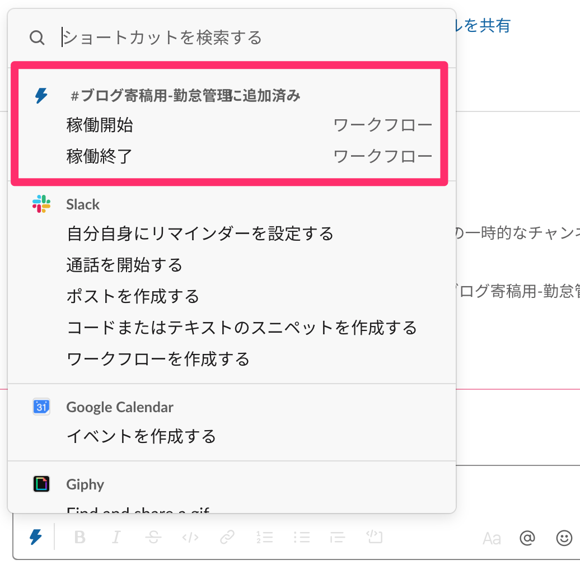The width and height of the screenshot is (580, 569).
Task: Toggle italic formatting in composer toolbar
Action: coord(116,538)
